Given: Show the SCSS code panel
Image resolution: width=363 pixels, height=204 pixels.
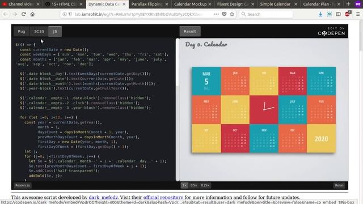Looking at the screenshot, I should [x=39, y=31].
